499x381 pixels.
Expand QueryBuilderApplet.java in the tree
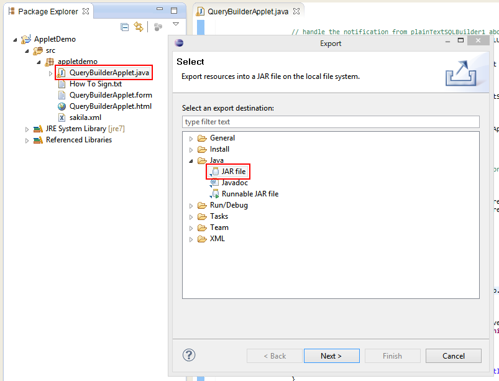(x=50, y=73)
